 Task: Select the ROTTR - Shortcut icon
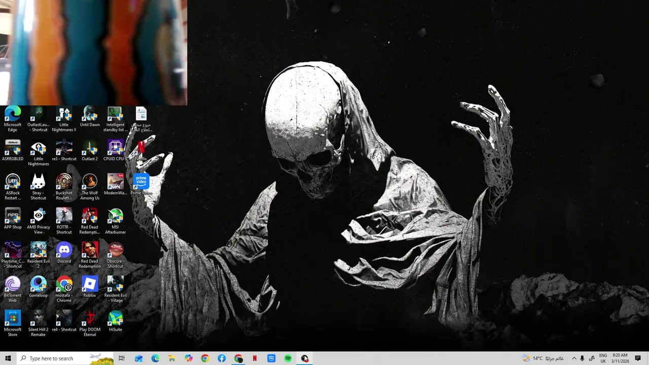click(x=64, y=221)
